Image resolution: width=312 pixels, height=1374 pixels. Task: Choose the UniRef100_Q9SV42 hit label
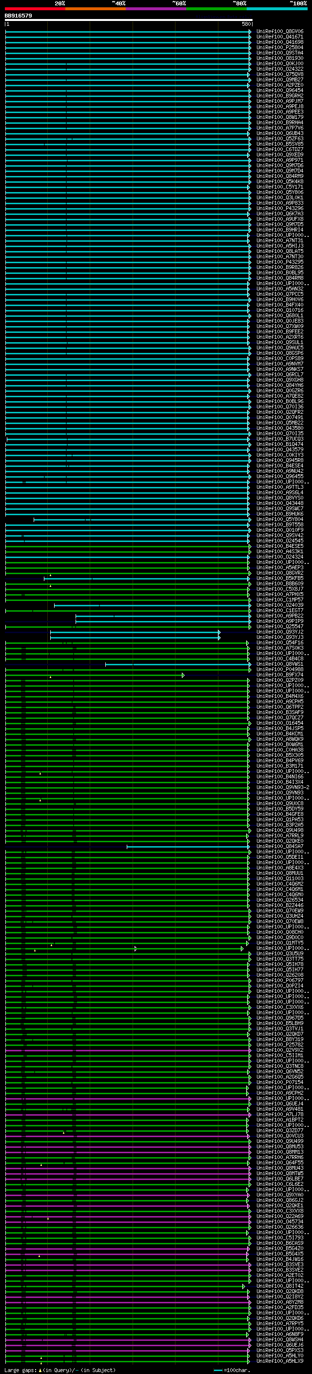click(279, 536)
